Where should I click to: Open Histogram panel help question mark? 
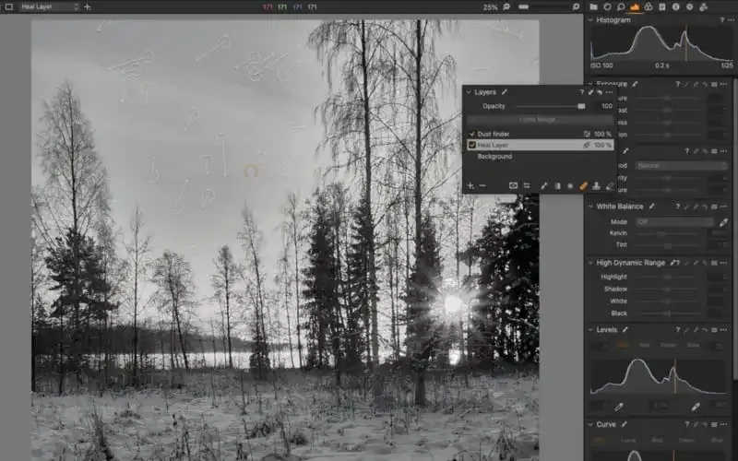tap(721, 19)
